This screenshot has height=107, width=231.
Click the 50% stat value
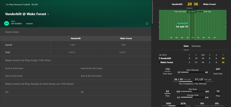169,104
